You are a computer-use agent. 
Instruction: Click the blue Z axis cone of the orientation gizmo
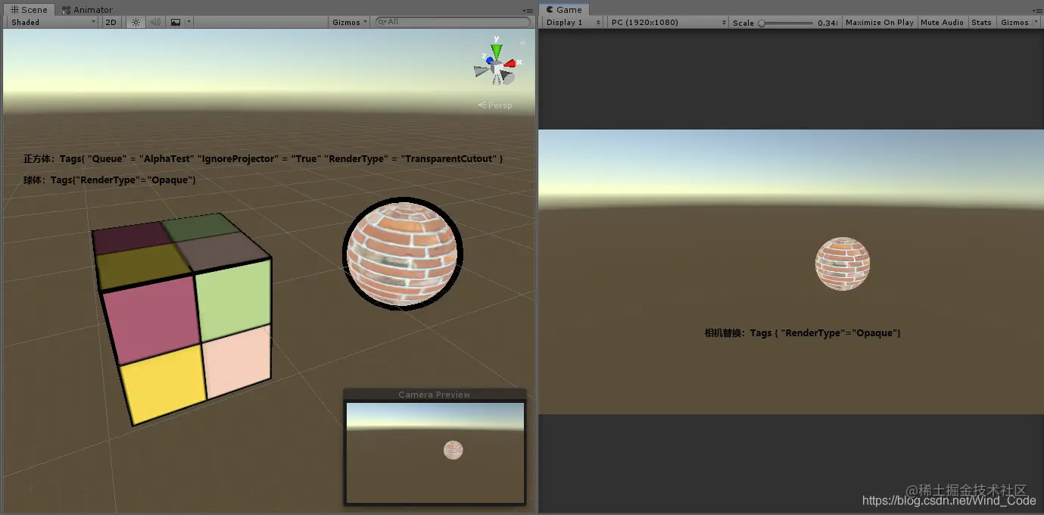(x=490, y=61)
